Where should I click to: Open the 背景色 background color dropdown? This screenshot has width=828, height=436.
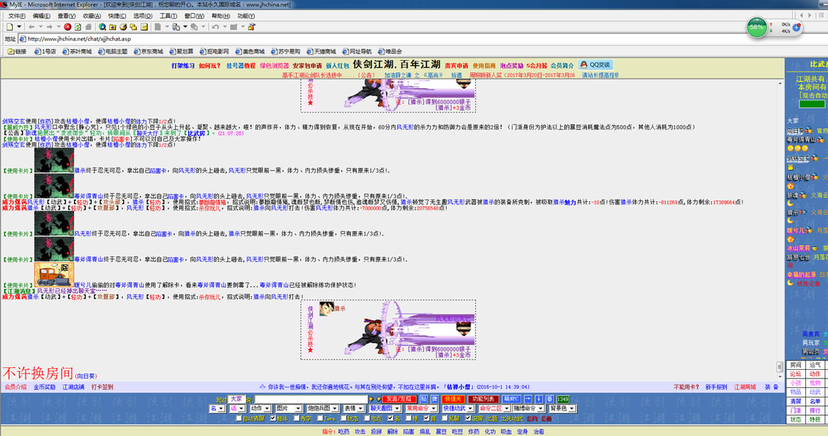561,408
